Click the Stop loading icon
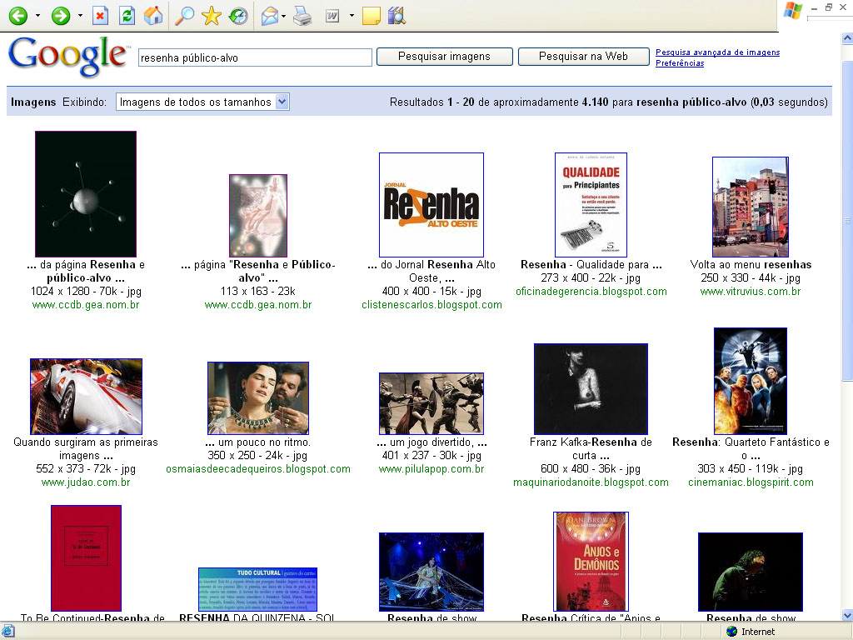 tap(100, 15)
